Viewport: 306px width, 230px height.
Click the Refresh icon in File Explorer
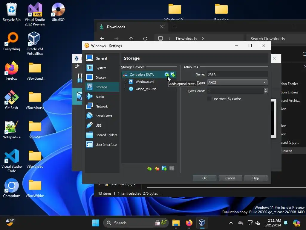(145, 39)
